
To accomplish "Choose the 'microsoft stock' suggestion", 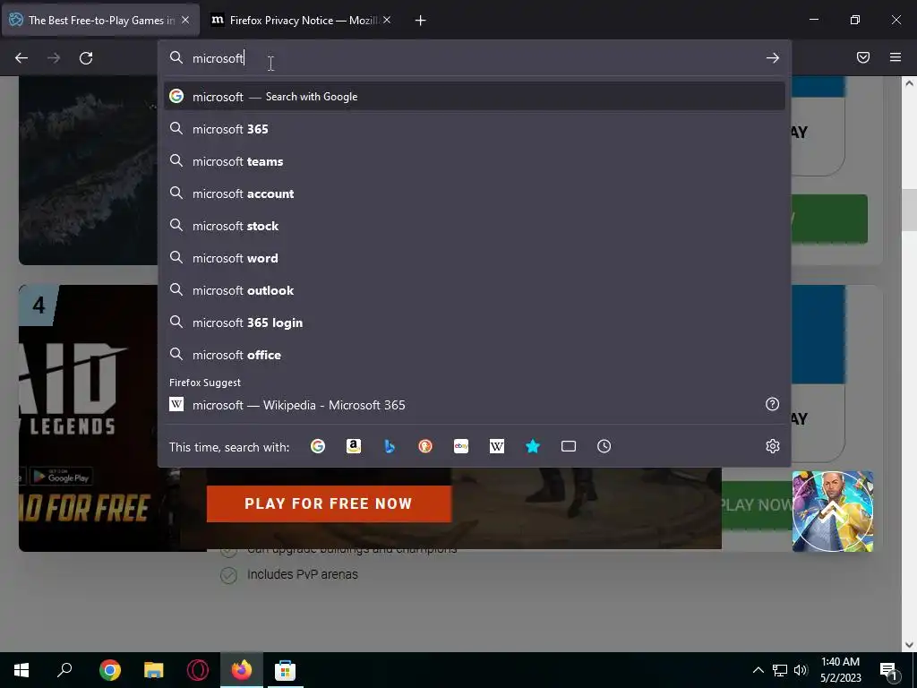I will point(475,226).
